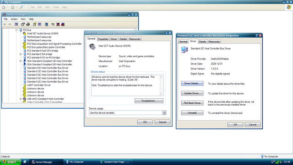This screenshot has height=165, width=293.
Task: Click the Uninstall button in I2C Properties
Action: (x=192, y=113)
